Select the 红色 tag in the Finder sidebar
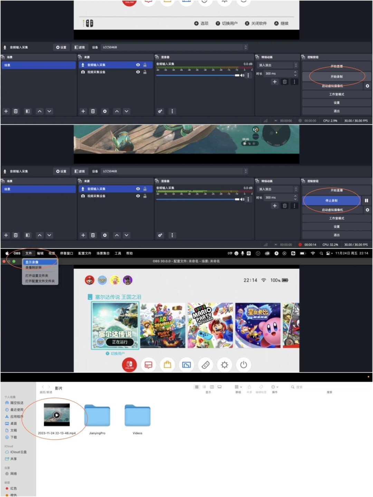Image resolution: width=373 pixels, height=497 pixels. (11, 488)
